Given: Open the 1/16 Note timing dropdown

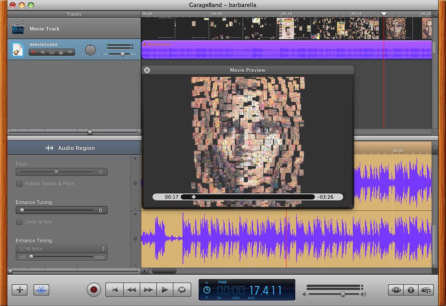Looking at the screenshot, I should (x=61, y=249).
